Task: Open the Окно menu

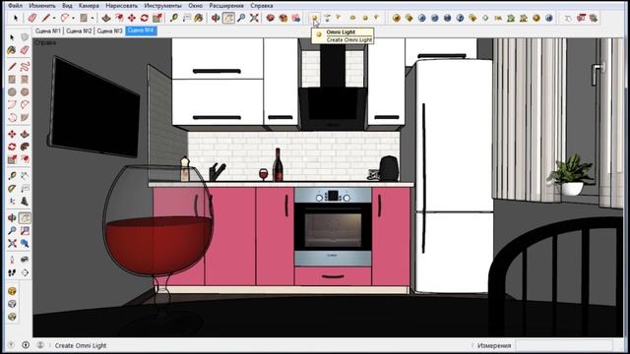Action: (x=196, y=6)
